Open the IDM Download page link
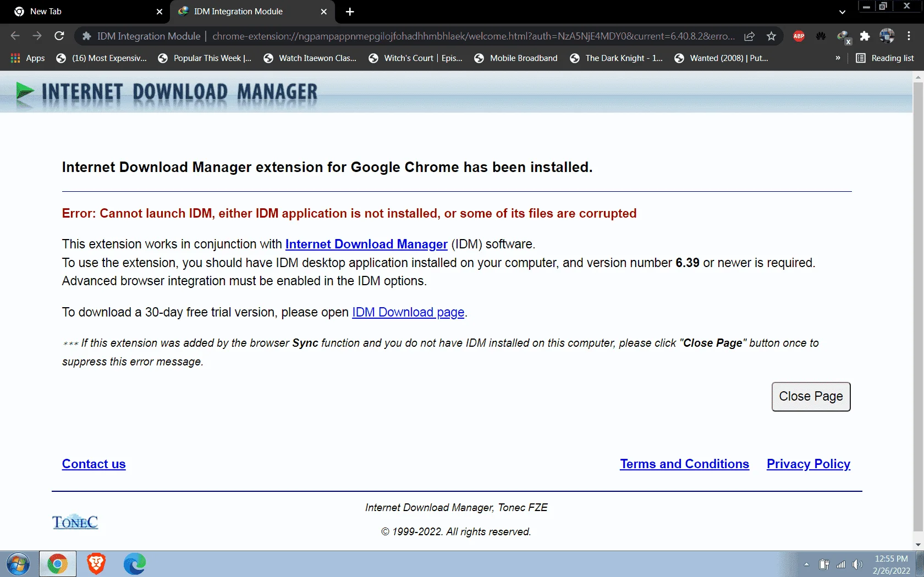The image size is (924, 577). [x=408, y=312]
